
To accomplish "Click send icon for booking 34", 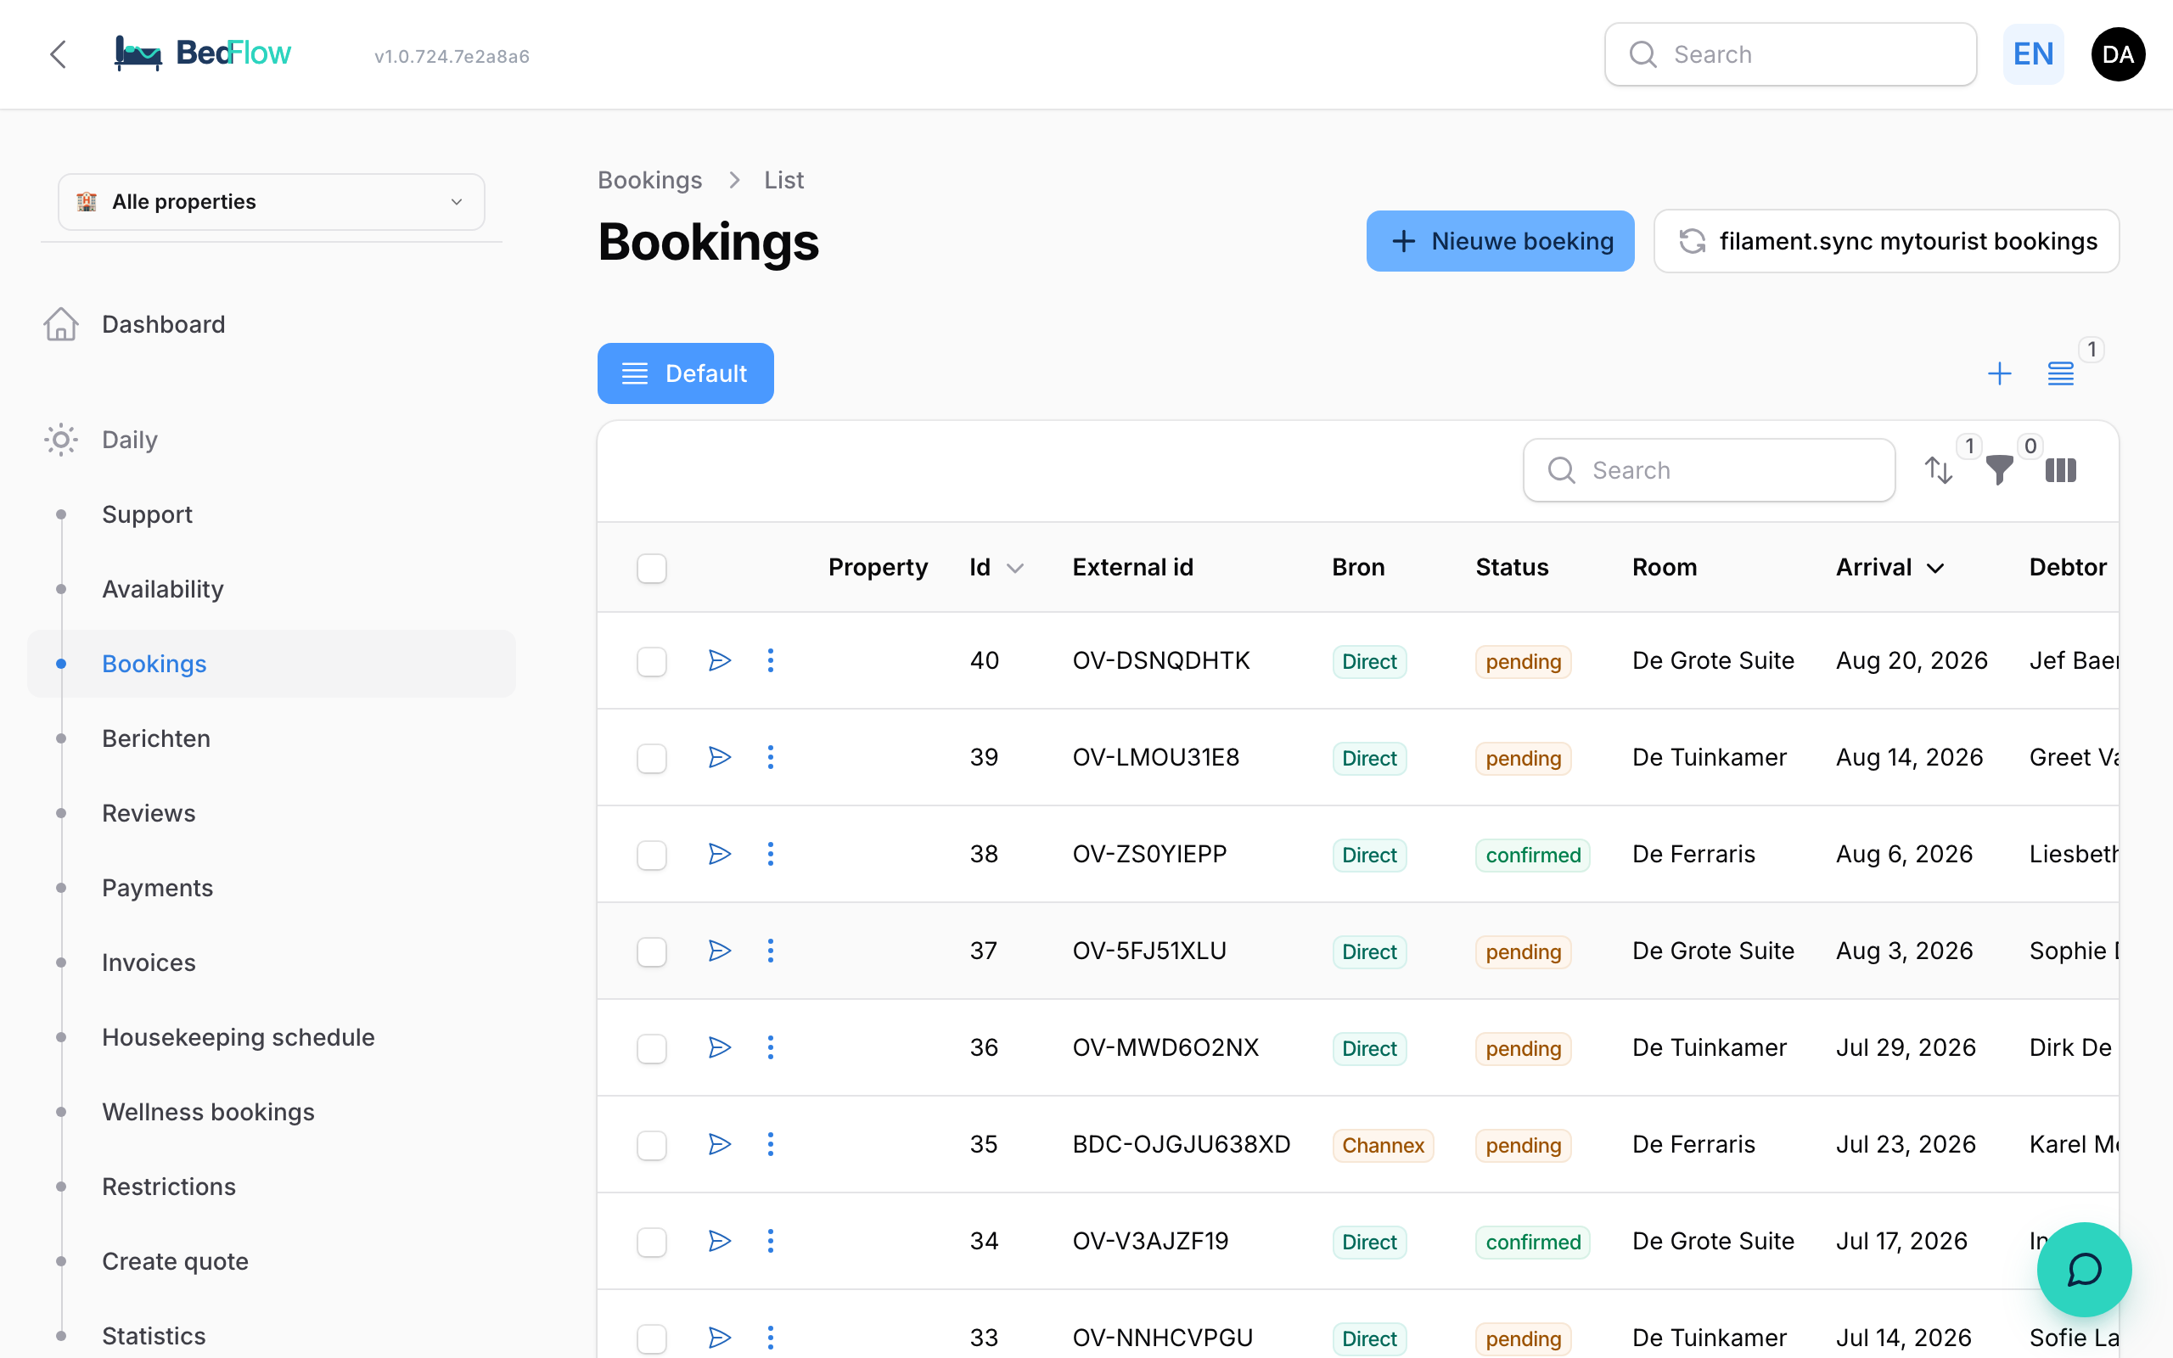I will click(719, 1241).
